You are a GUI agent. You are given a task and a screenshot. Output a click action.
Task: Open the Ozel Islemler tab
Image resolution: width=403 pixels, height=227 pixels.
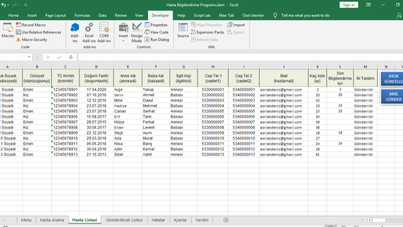[253, 16]
